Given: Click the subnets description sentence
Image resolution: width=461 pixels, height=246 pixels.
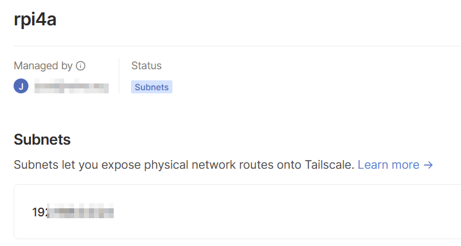Looking at the screenshot, I should pos(184,165).
